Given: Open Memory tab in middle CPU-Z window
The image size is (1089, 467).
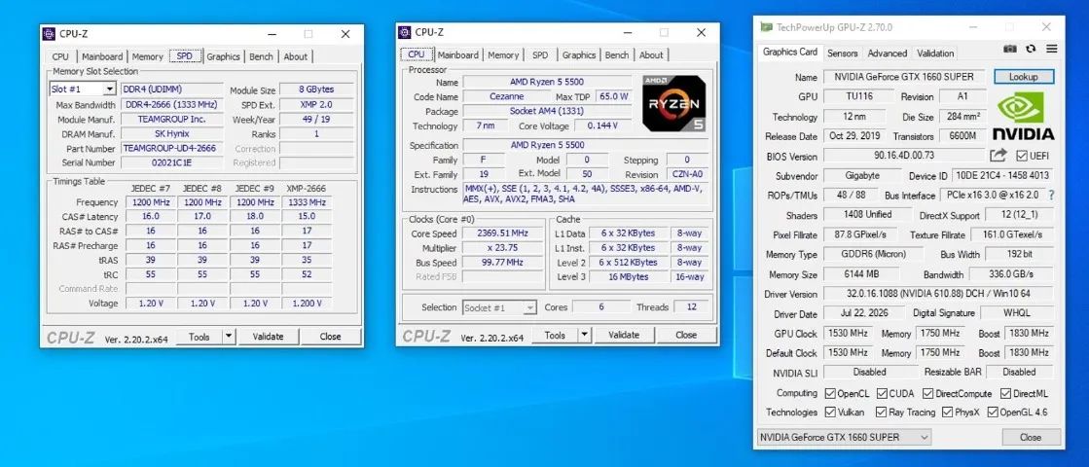Looking at the screenshot, I should (x=503, y=54).
